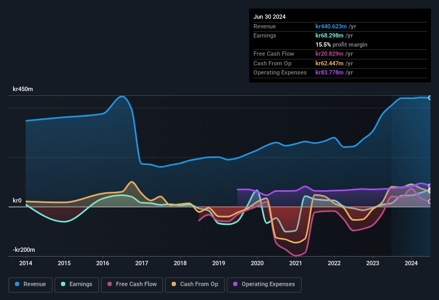Toggle the Earnings legend button
439x300 pixels.
pos(76,284)
